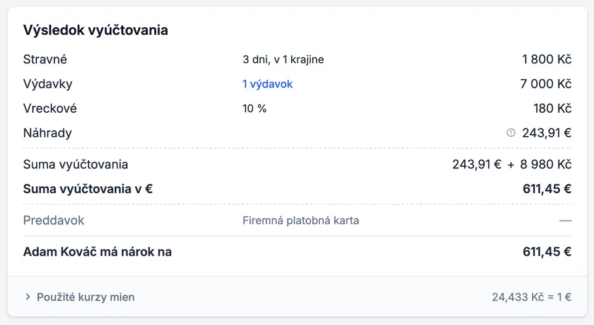This screenshot has width=594, height=325.
Task: Click "Adam Kováč má nárok na" label
Action: [x=97, y=252]
